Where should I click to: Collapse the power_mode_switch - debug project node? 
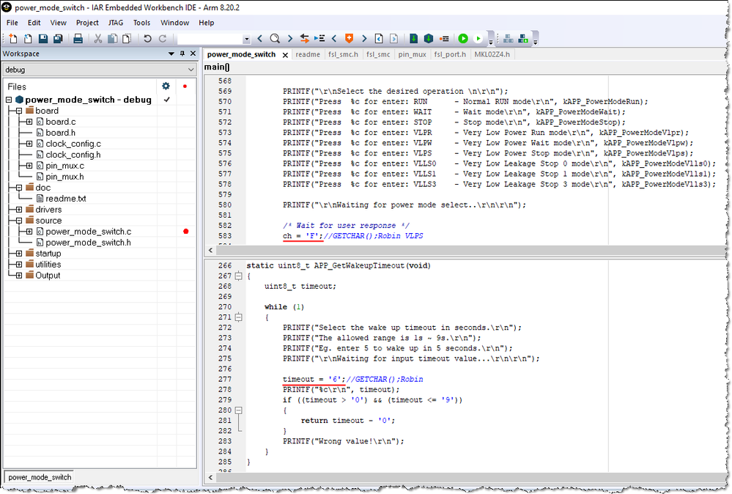pos(9,100)
